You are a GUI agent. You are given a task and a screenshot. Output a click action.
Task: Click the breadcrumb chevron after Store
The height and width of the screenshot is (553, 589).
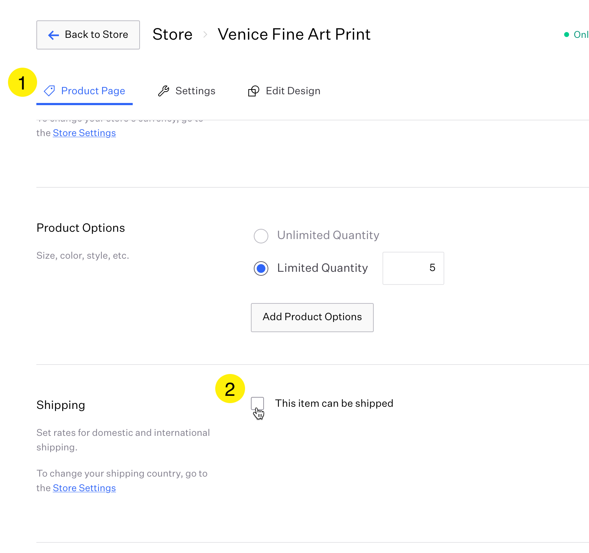(205, 35)
